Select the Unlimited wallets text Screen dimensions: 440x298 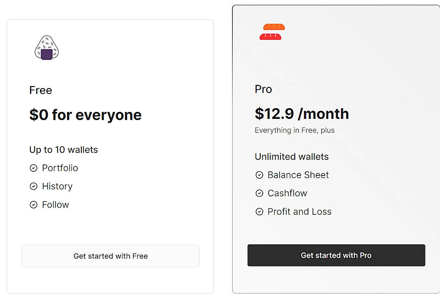click(292, 157)
